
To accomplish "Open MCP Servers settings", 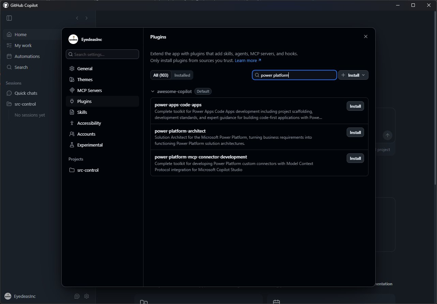I will click(x=102, y=90).
